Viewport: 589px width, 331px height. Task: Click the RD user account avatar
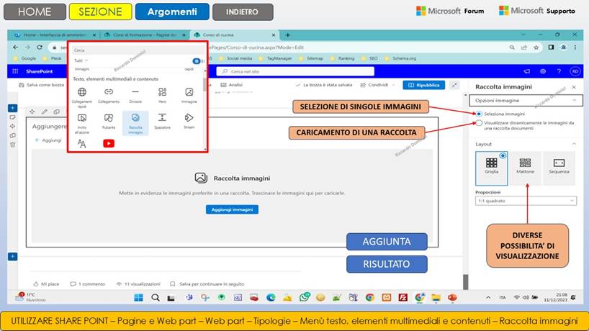(575, 71)
